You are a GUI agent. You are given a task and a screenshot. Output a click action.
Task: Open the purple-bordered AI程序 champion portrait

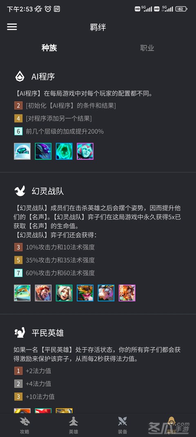(x=85, y=152)
